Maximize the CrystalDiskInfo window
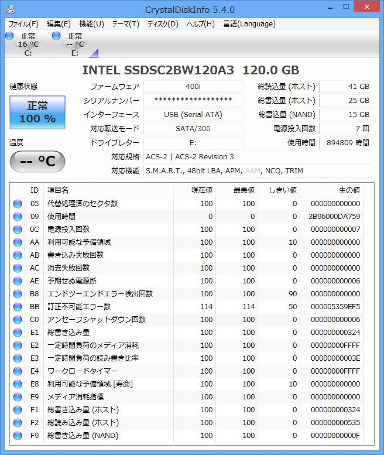This screenshot has width=384, height=455. click(x=346, y=7)
